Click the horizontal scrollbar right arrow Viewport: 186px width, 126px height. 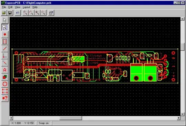tap(179, 118)
